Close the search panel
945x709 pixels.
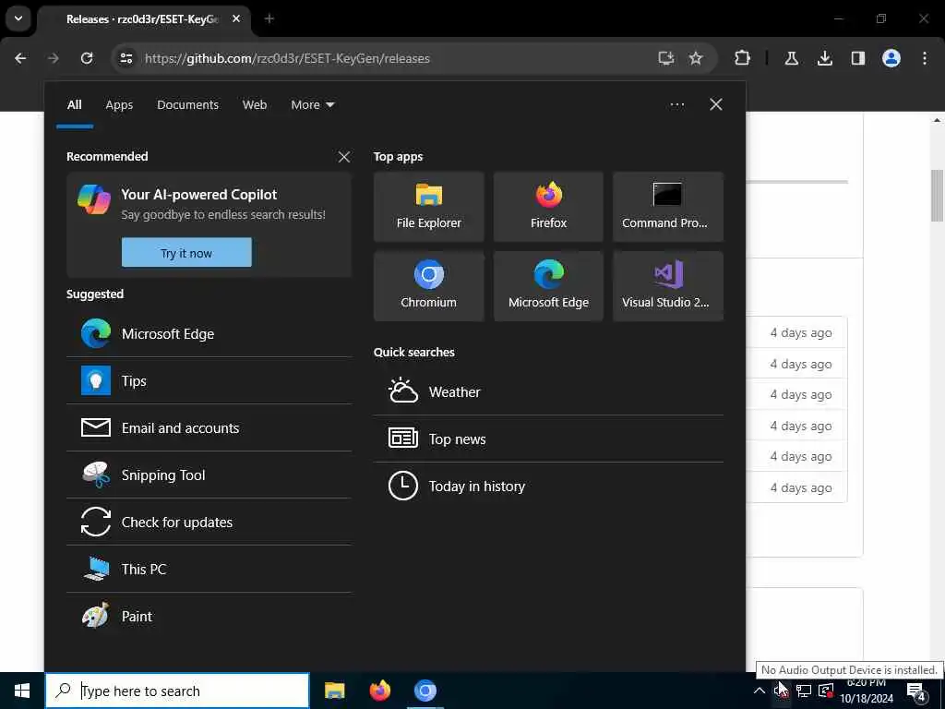coord(715,104)
